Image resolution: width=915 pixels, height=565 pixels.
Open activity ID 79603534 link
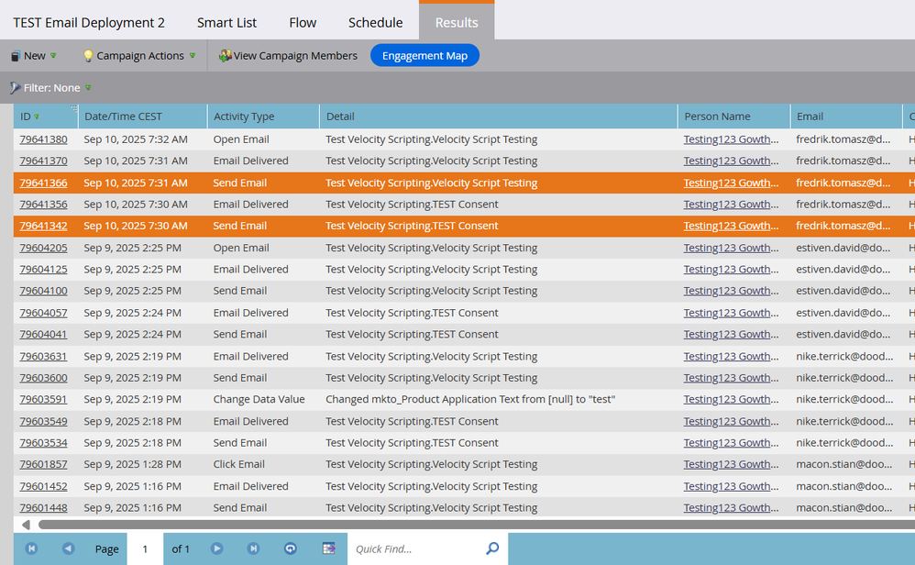tap(43, 443)
